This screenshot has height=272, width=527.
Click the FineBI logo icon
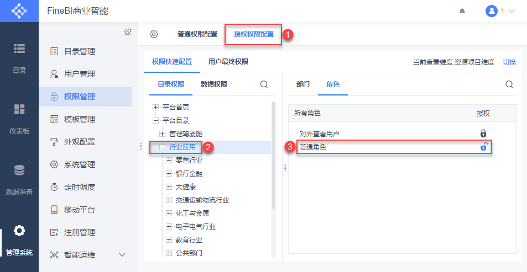coord(19,11)
